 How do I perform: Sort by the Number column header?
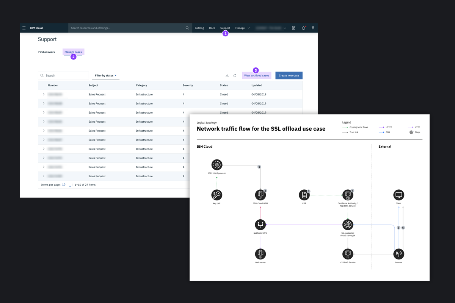pyautogui.click(x=53, y=85)
